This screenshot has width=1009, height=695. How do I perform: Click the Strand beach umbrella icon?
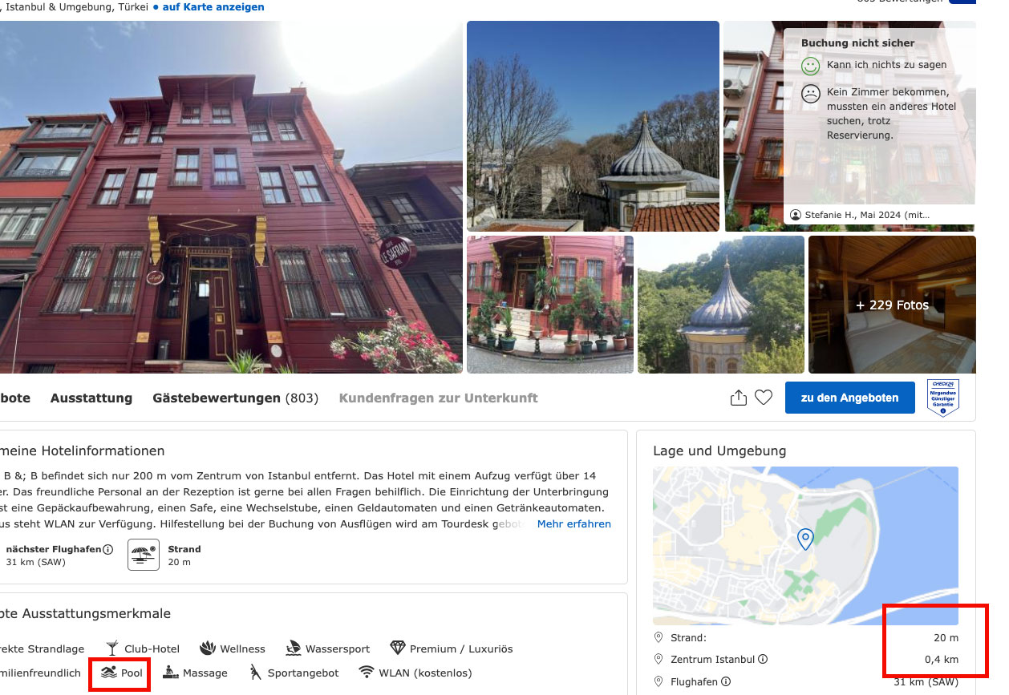click(x=144, y=555)
